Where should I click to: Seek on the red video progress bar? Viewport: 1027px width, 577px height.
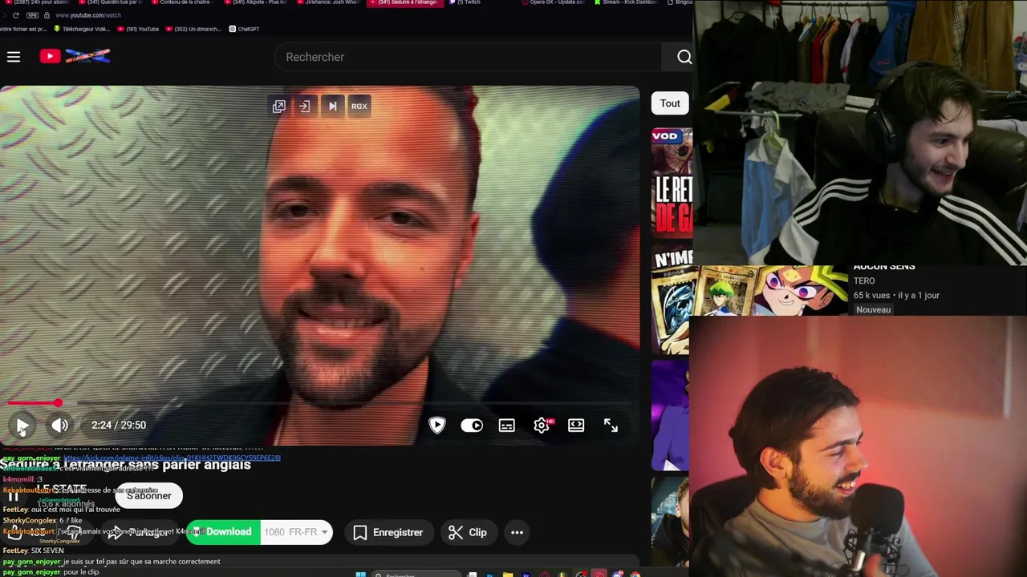pyautogui.click(x=321, y=403)
